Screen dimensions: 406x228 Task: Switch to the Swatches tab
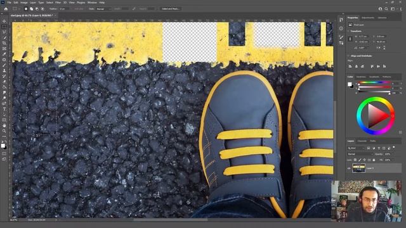click(x=361, y=77)
